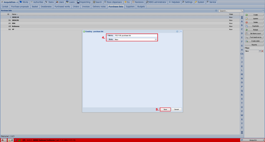Switch to the Basket tab
265x142 pixels.
tap(35, 7)
